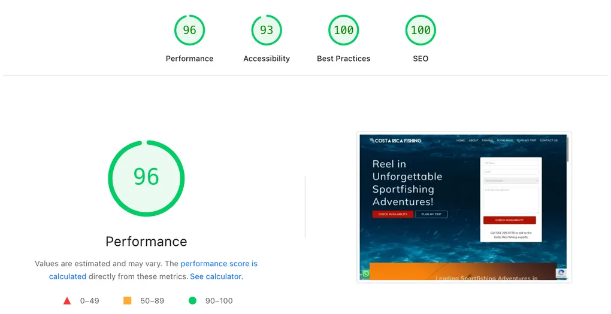Screen dimensions: 611x314
Task: Open the dropdown field in the screenshot form
Action: pyautogui.click(x=511, y=181)
